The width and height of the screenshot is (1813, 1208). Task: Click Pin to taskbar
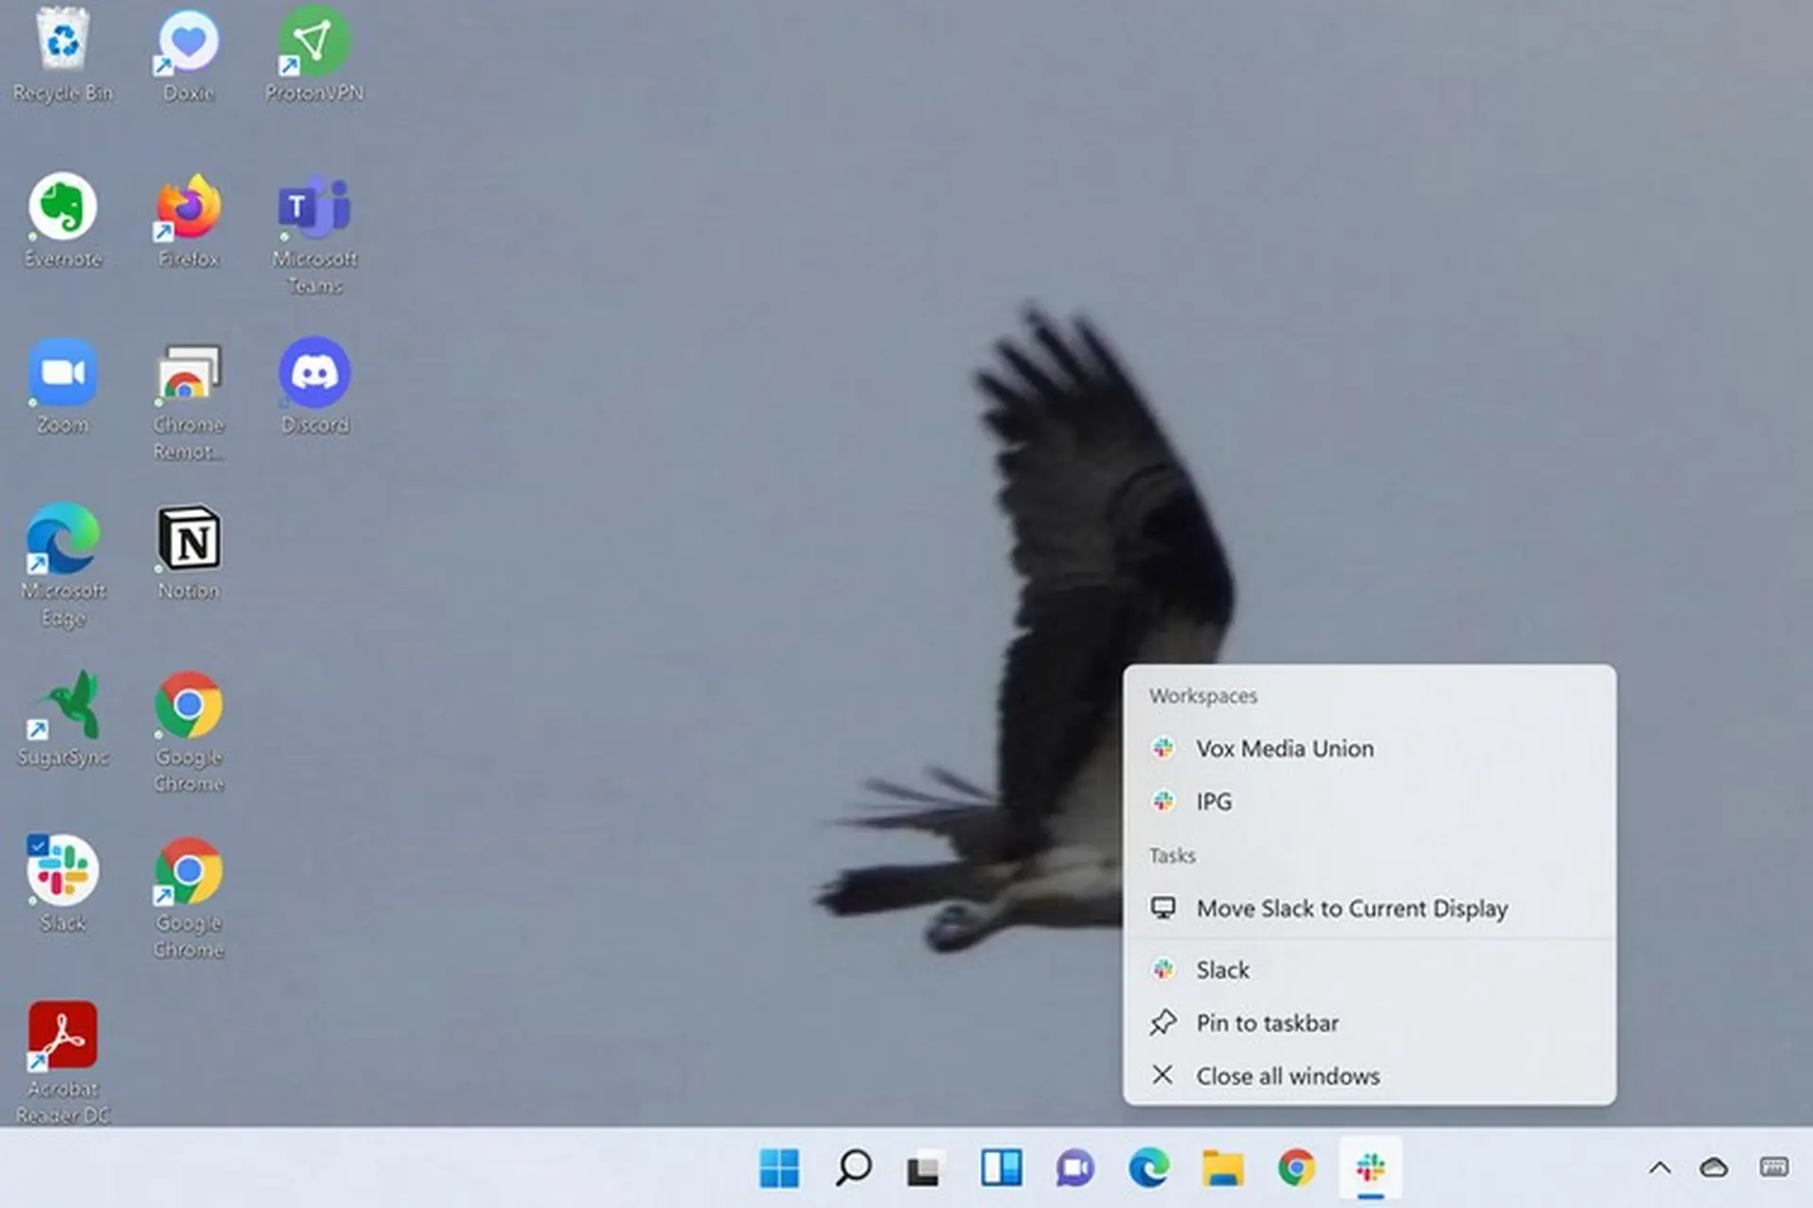1267,1023
